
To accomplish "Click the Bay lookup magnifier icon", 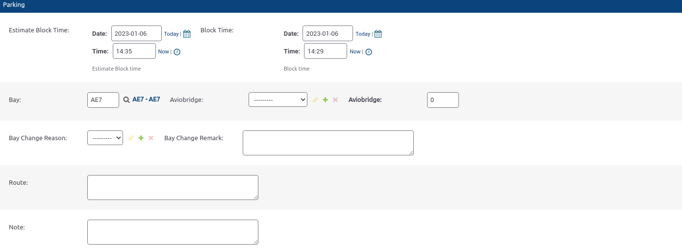I will click(126, 100).
